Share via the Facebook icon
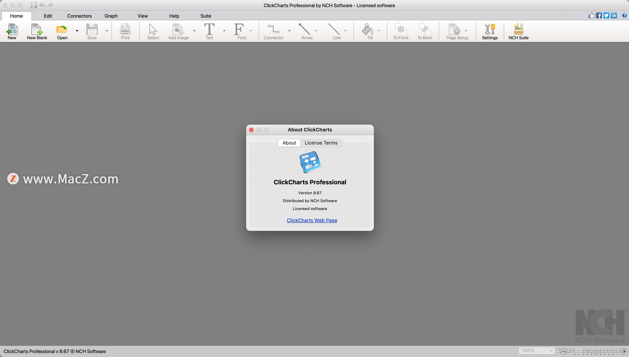 (x=599, y=15)
